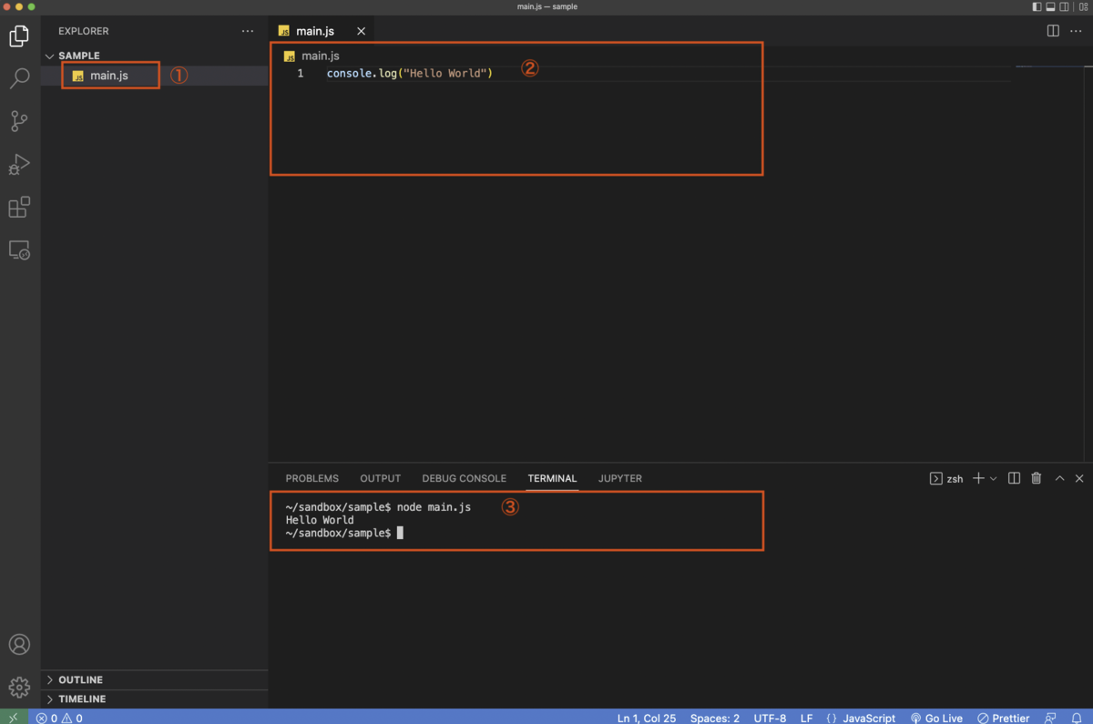Open the Customize Layout button

click(x=1082, y=6)
